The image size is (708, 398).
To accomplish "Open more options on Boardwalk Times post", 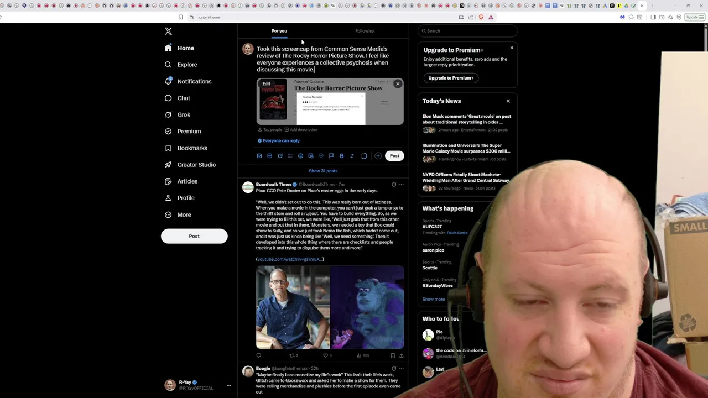I will [x=402, y=185].
